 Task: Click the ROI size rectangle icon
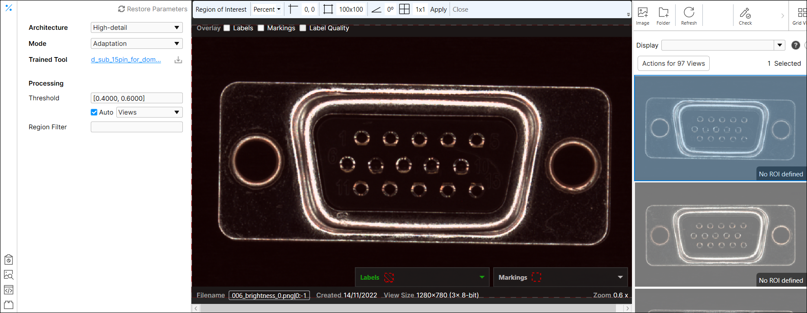point(328,9)
